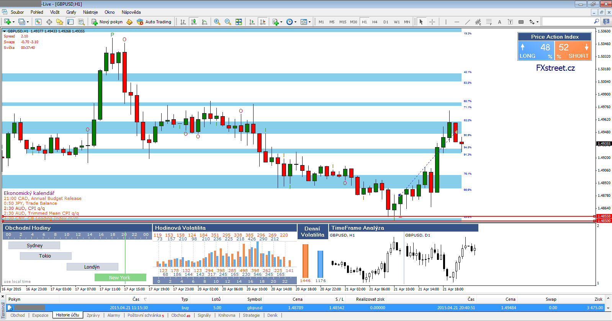Switch to the Expozice tab
The width and height of the screenshot is (612, 321).
[40, 315]
